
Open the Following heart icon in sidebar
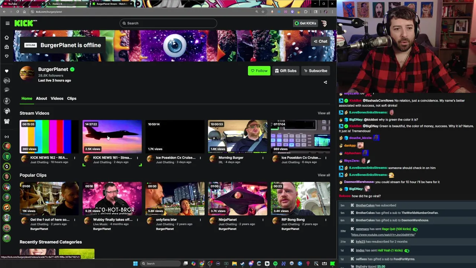point(6,56)
